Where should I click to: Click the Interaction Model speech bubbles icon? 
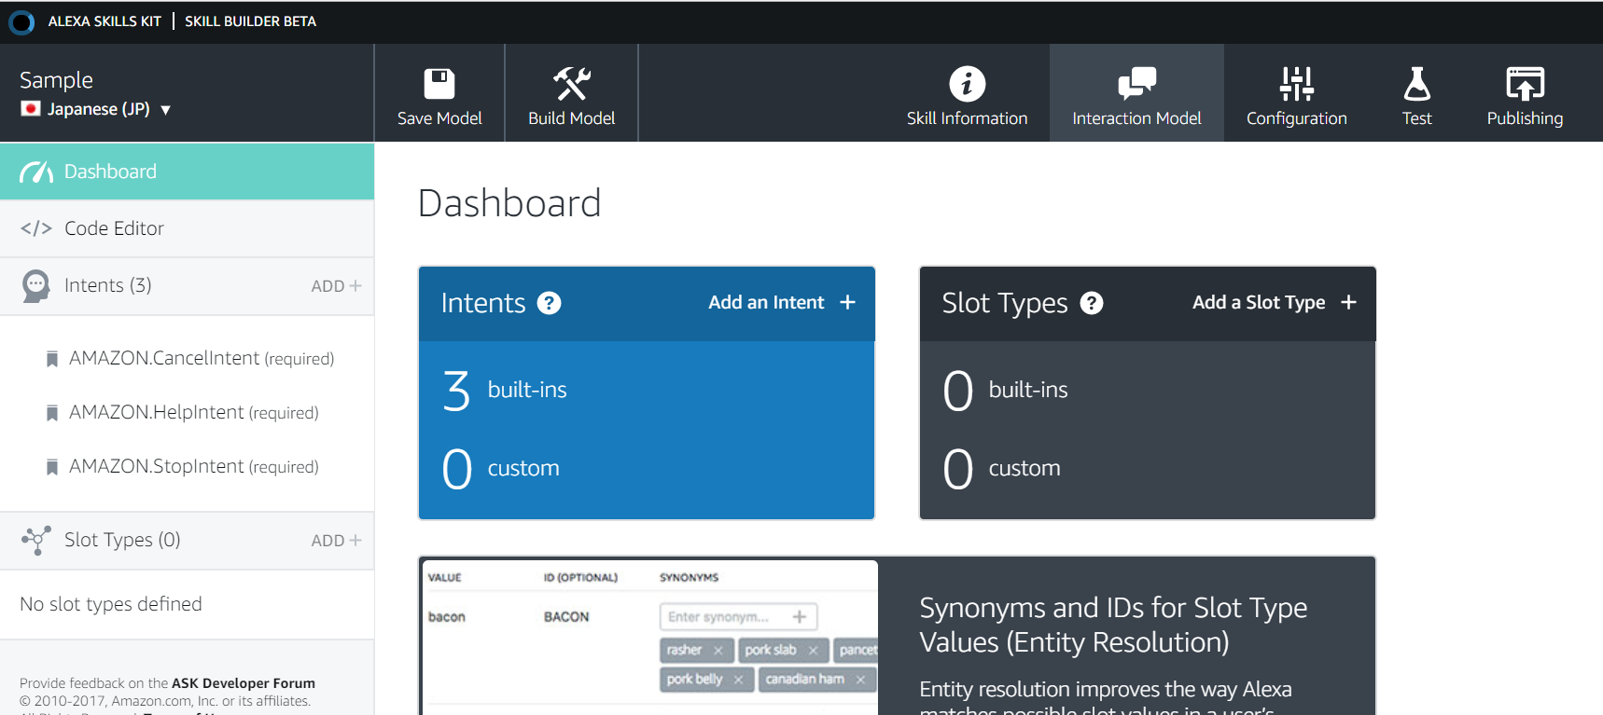click(1136, 84)
